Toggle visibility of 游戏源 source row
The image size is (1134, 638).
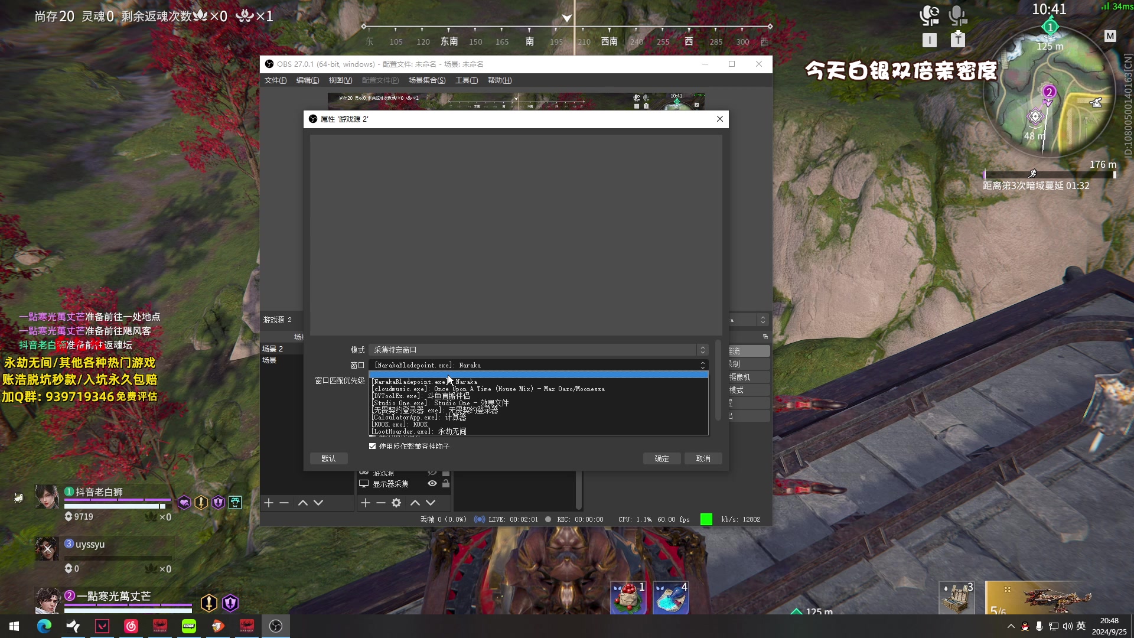432,473
